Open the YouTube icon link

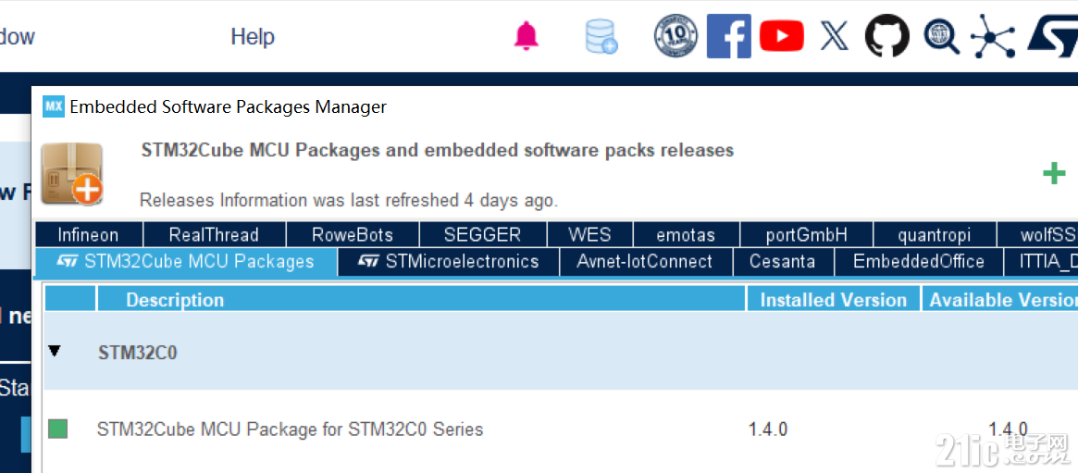(782, 36)
